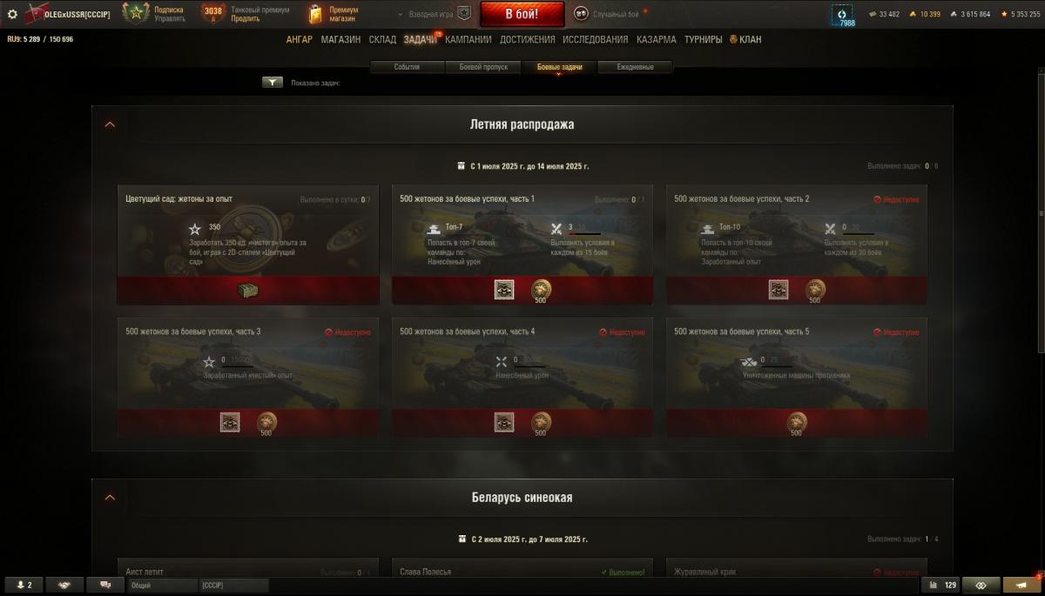Open settings via the gear icon
This screenshot has height=596, width=1045.
tap(12, 14)
